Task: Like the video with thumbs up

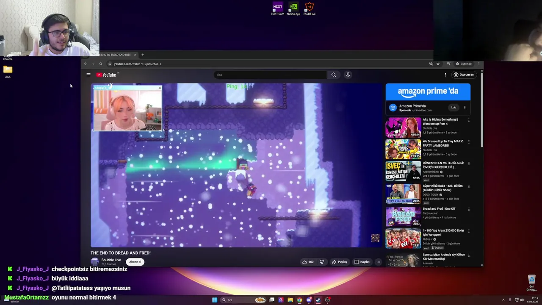Action: click(307, 262)
